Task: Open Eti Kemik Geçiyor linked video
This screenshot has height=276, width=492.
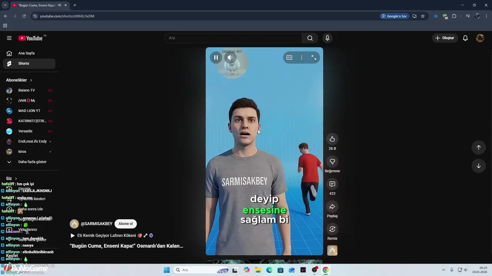Action: click(111, 235)
